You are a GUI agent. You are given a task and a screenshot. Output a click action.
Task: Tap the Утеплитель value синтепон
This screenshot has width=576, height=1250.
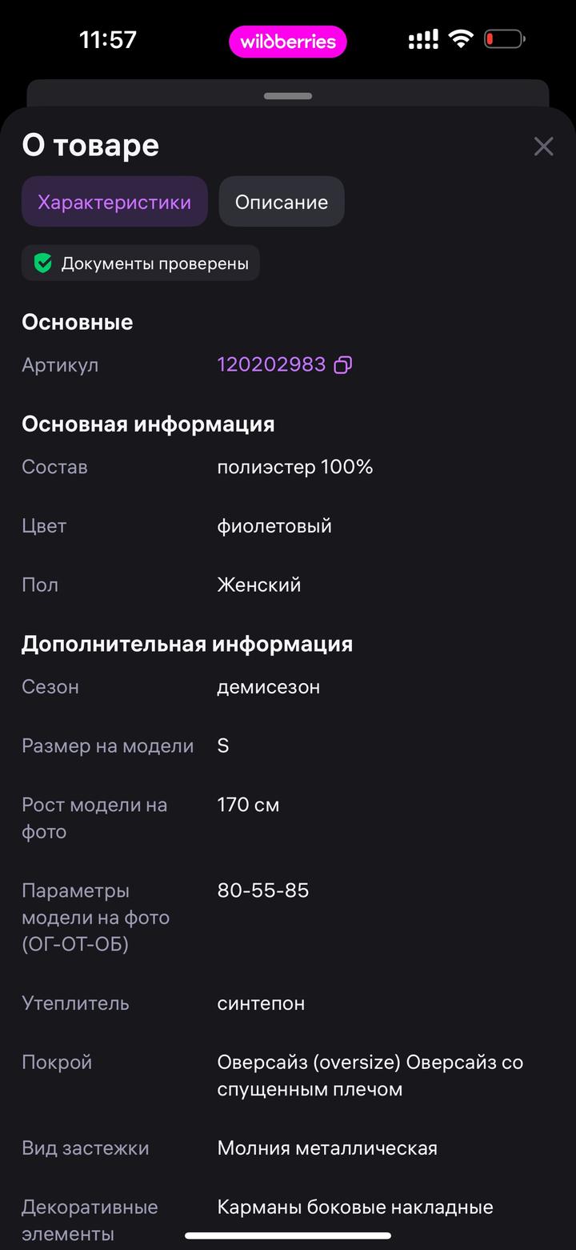pyautogui.click(x=261, y=1003)
